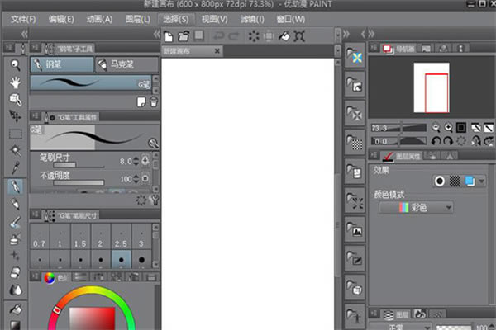Click the 笔刷尺寸 brush size slider
Screen dimensions: 496x330
pos(79,164)
